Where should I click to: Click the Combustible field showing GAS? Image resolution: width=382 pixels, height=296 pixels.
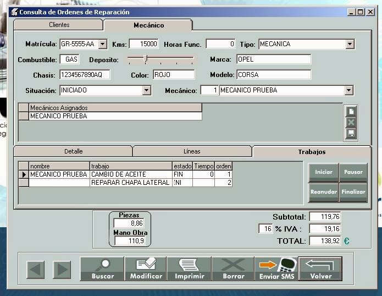click(x=70, y=59)
